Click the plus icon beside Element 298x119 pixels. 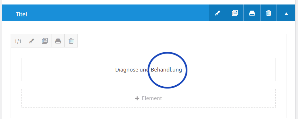point(137,98)
